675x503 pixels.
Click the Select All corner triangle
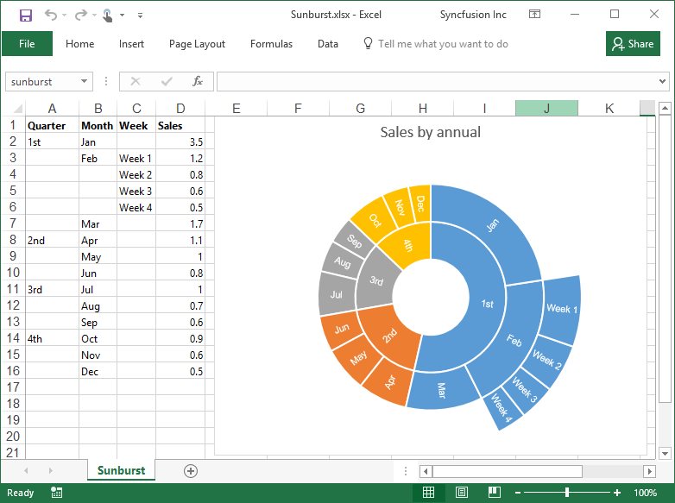(17, 109)
